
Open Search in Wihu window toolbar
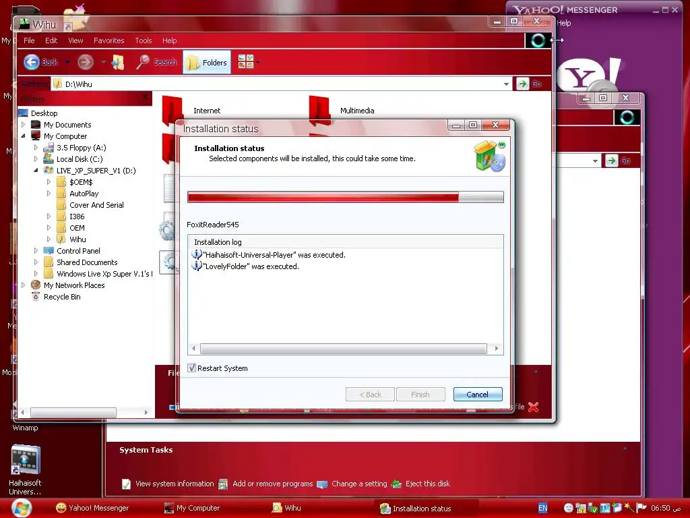pyautogui.click(x=156, y=62)
